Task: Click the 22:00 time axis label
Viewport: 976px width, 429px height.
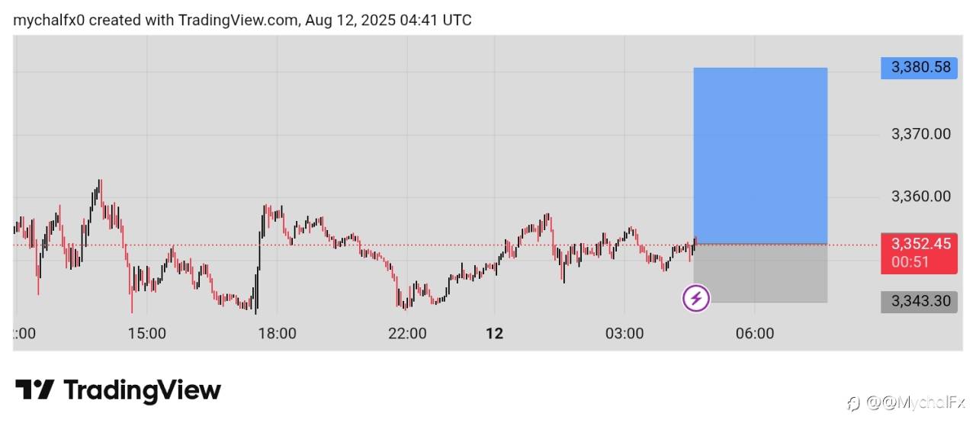Action: click(407, 334)
